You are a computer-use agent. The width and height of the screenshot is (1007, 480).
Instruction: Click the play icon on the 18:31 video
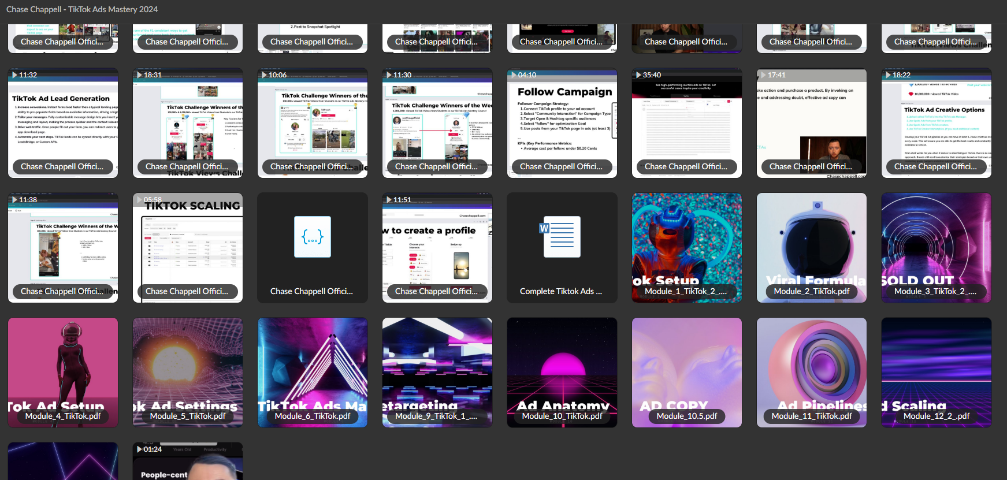coord(139,75)
